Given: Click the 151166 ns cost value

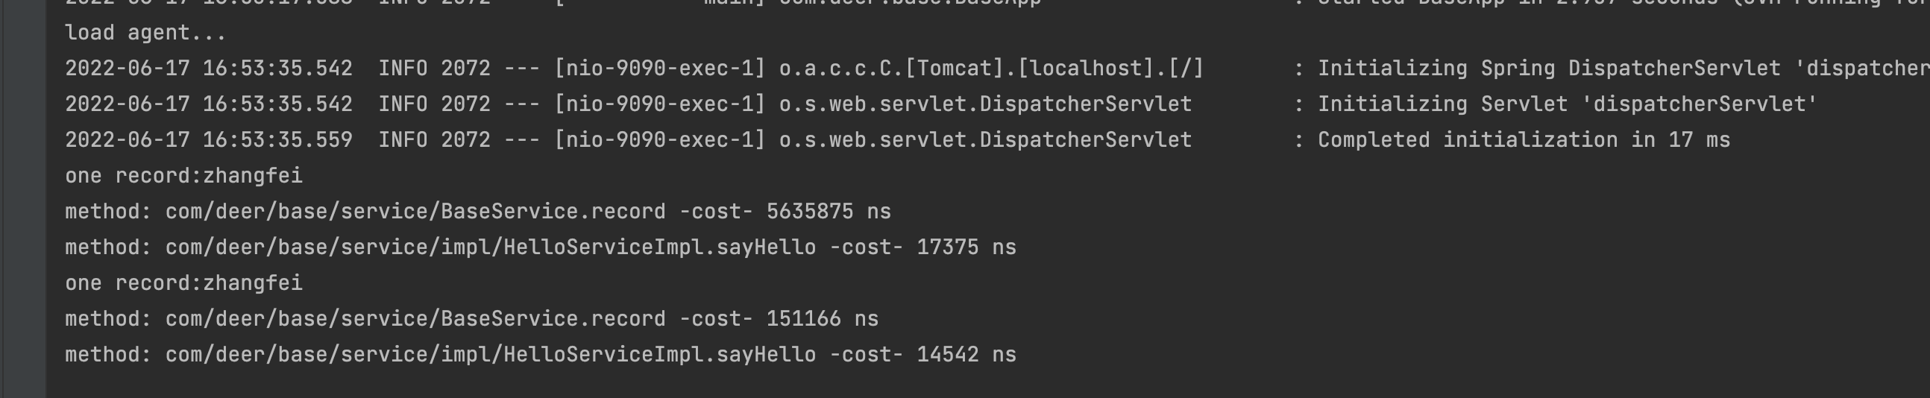Looking at the screenshot, I should [822, 319].
